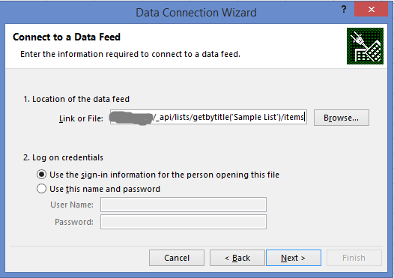
Task: Click the green data connection wizard icon
Action: tap(365, 46)
